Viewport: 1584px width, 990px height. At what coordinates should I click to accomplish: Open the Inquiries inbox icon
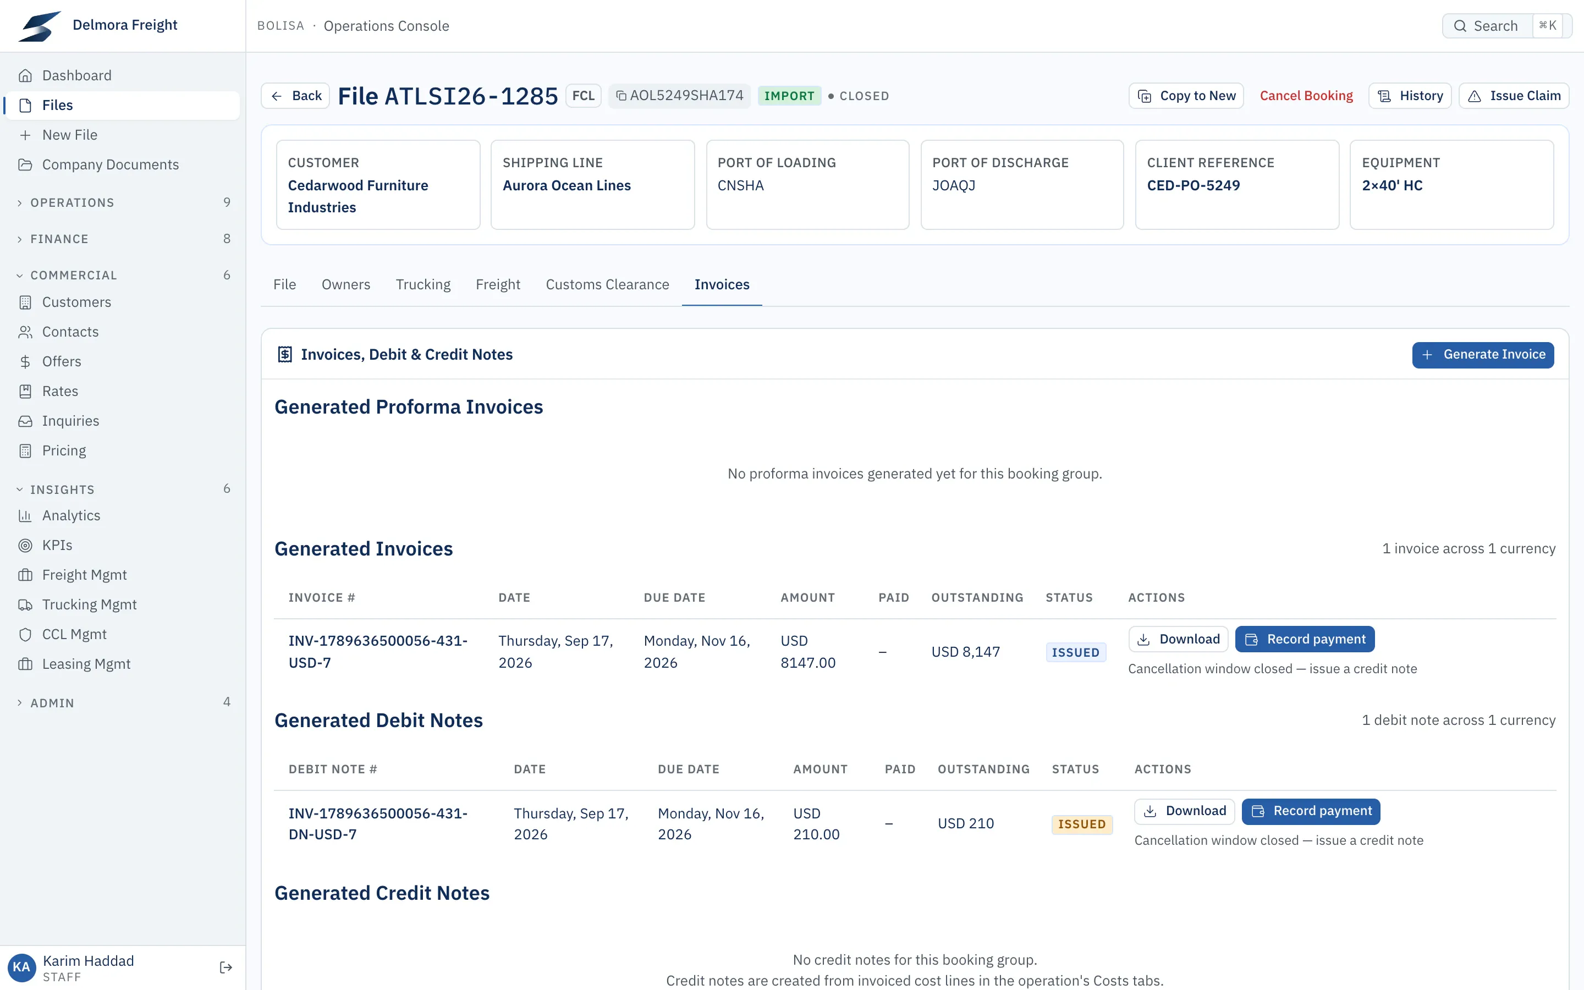click(25, 421)
